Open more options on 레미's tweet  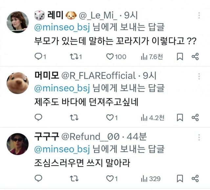pos(199,15)
